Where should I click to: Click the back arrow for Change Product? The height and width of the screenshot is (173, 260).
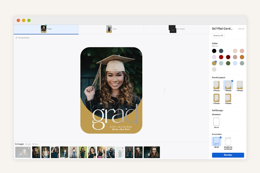[x=17, y=38]
